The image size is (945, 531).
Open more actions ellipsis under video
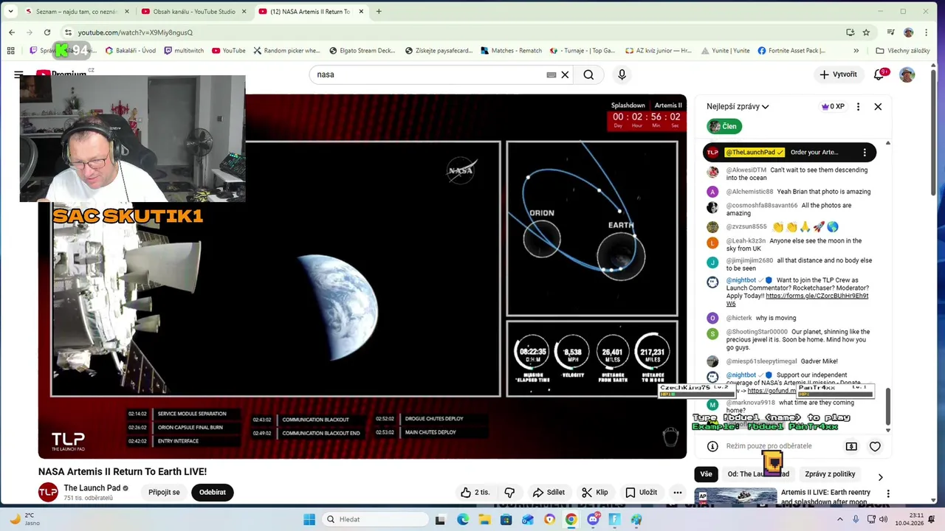677,492
